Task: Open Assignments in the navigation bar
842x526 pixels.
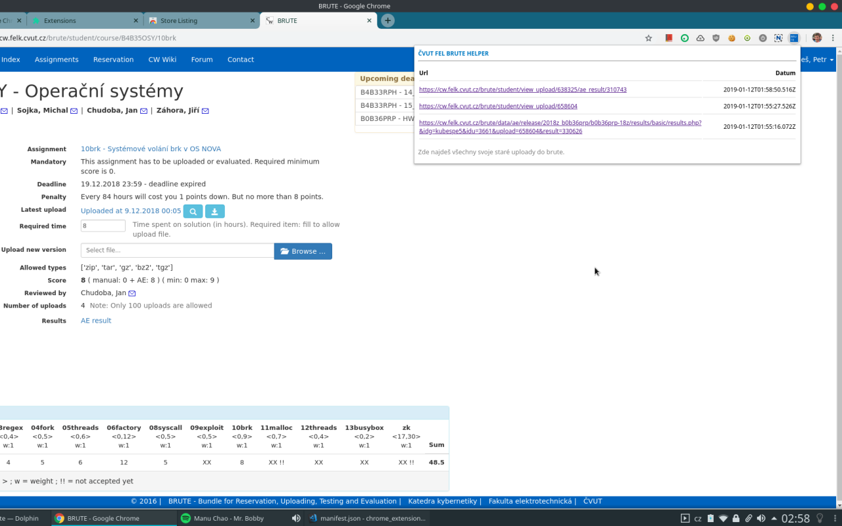Action: click(57, 60)
